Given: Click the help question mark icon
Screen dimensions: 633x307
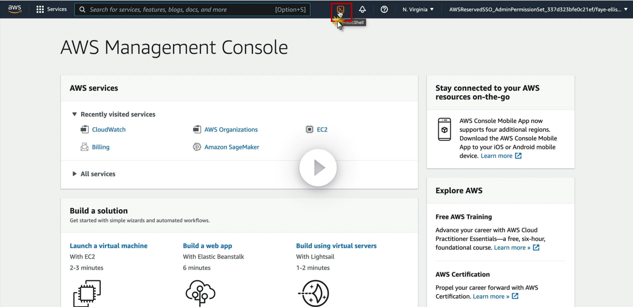Looking at the screenshot, I should coord(384,10).
